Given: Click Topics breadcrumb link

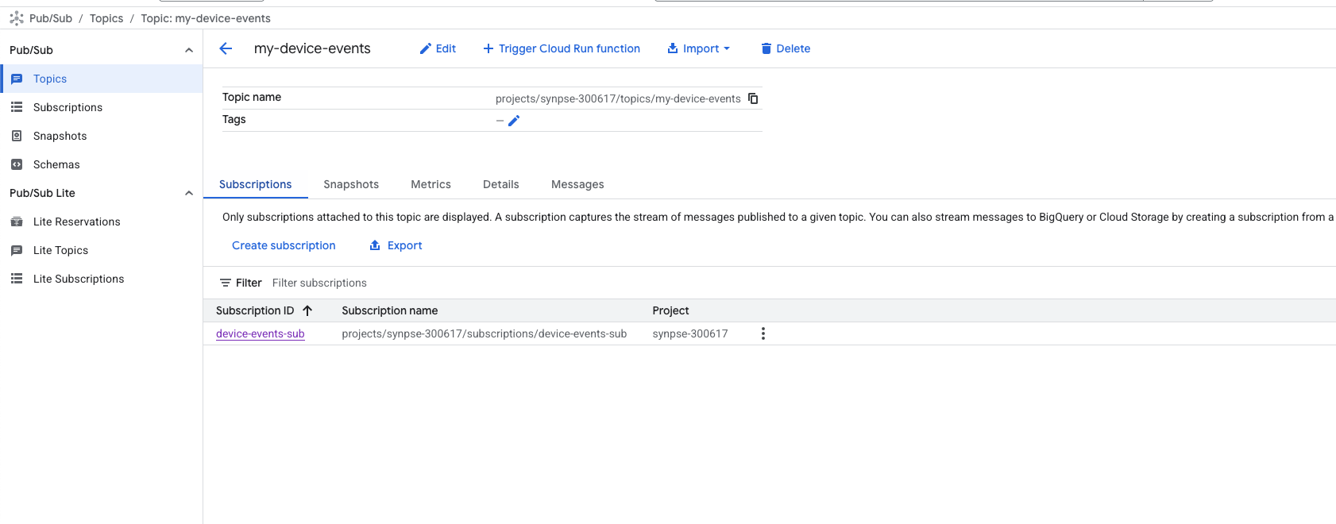Looking at the screenshot, I should pos(106,18).
